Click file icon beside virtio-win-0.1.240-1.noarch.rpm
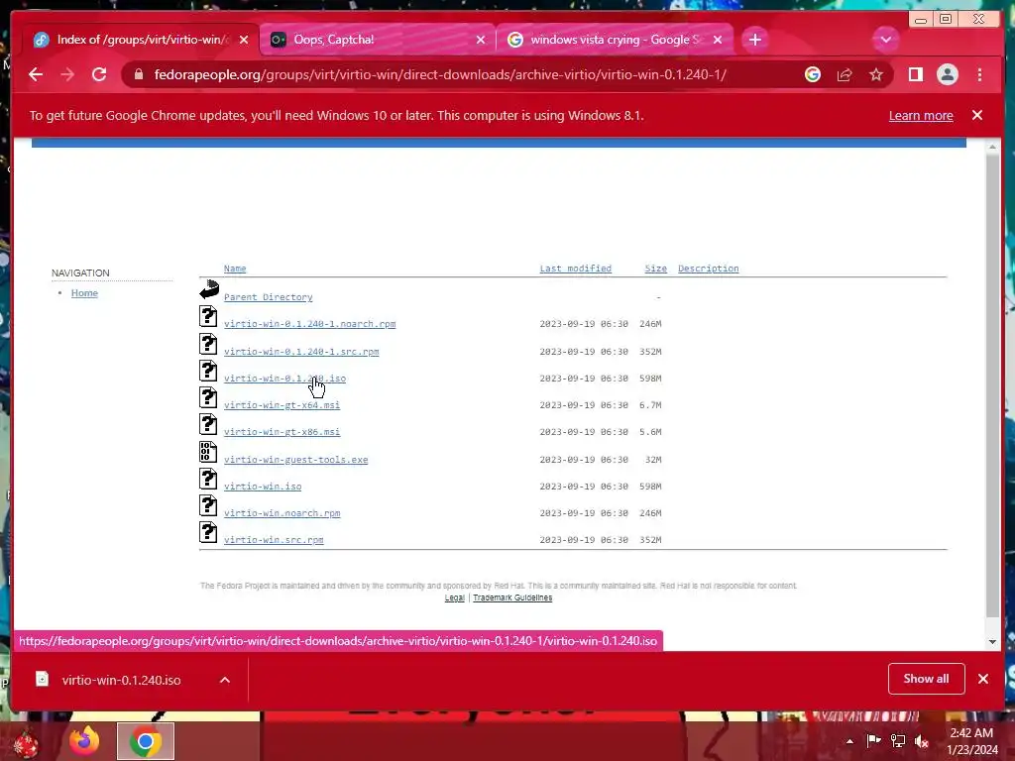Viewport: 1015px width, 761px height. click(x=208, y=316)
